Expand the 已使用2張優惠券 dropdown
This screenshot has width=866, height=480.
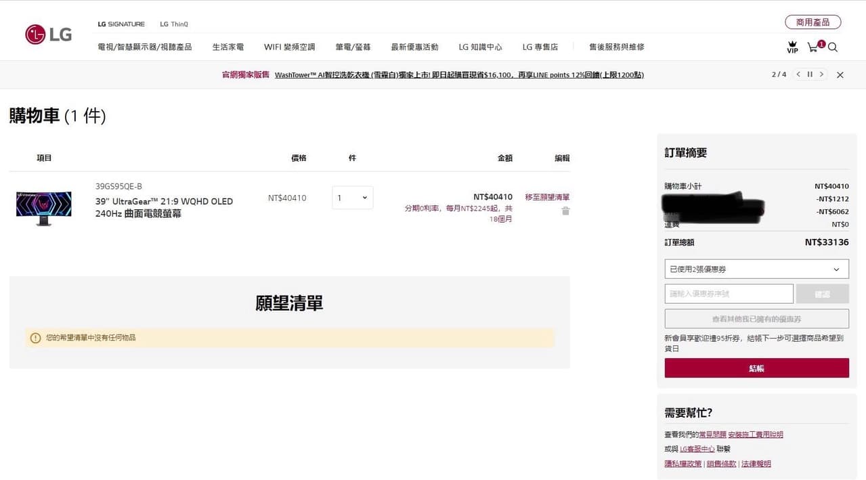(756, 269)
